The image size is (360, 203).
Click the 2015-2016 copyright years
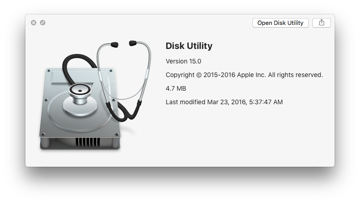(219, 75)
